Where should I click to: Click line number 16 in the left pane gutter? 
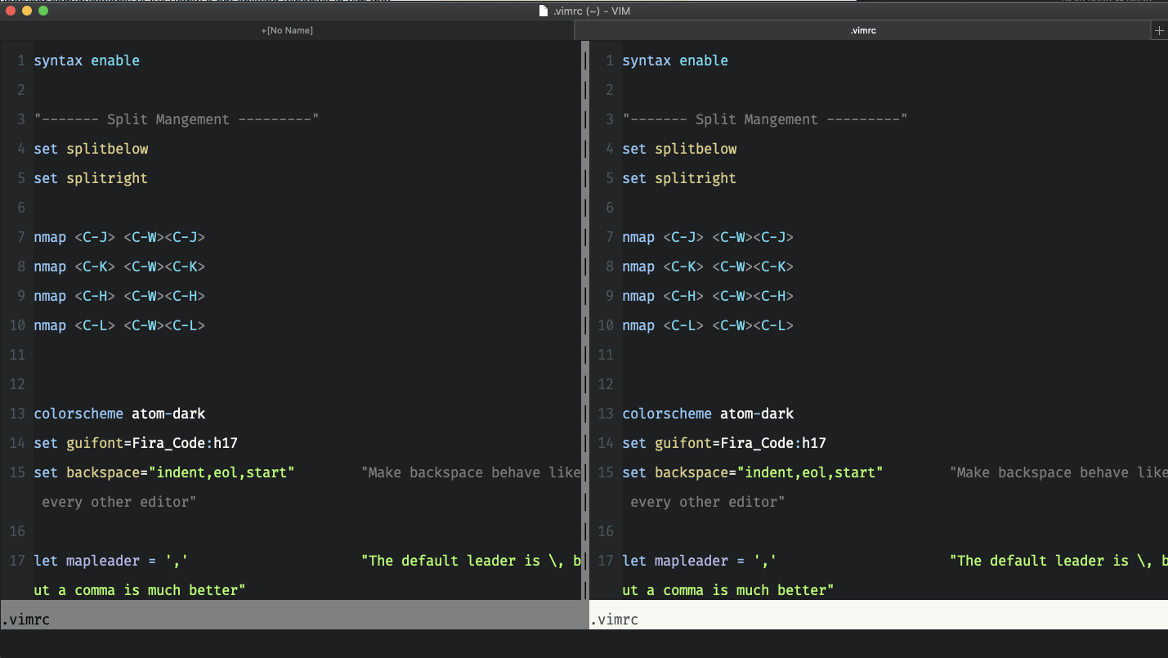point(17,531)
